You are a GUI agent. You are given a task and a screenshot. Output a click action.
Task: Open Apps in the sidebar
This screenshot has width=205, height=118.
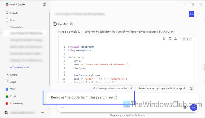[11, 82]
